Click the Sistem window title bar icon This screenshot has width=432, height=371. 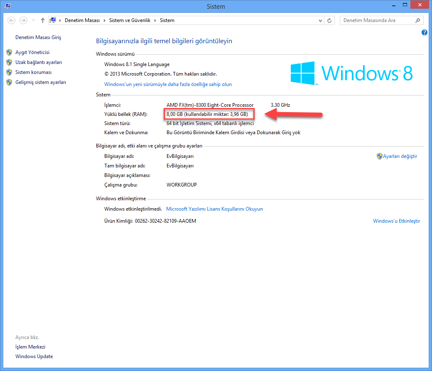pyautogui.click(x=7, y=6)
